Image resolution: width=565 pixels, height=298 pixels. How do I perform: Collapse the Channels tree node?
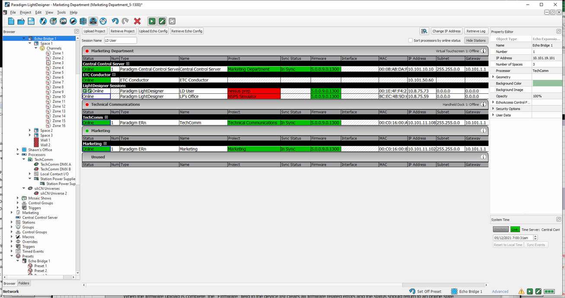click(36, 48)
